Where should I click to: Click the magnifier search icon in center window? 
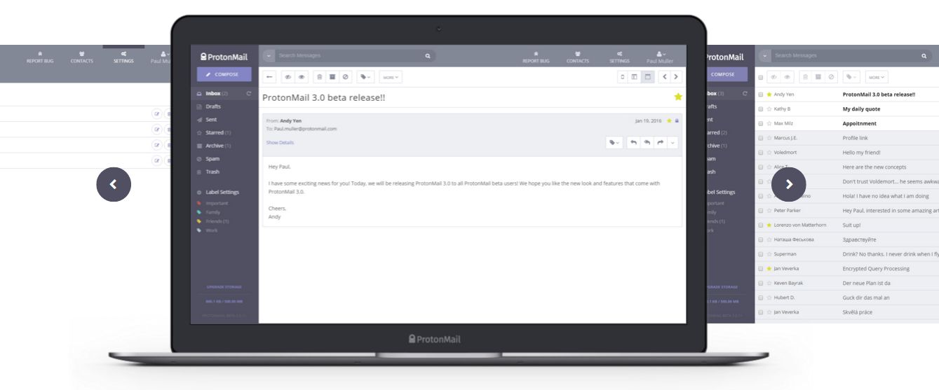(x=428, y=55)
